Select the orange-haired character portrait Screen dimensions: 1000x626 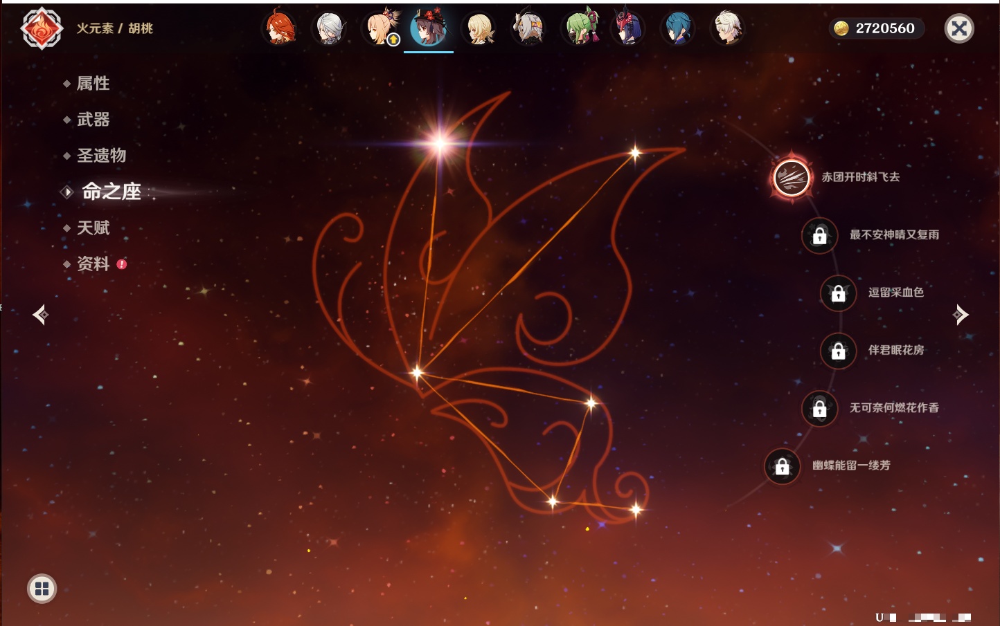pyautogui.click(x=279, y=28)
